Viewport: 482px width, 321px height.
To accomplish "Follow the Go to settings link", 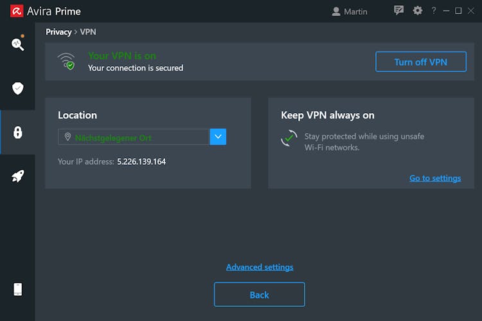I will coord(435,178).
